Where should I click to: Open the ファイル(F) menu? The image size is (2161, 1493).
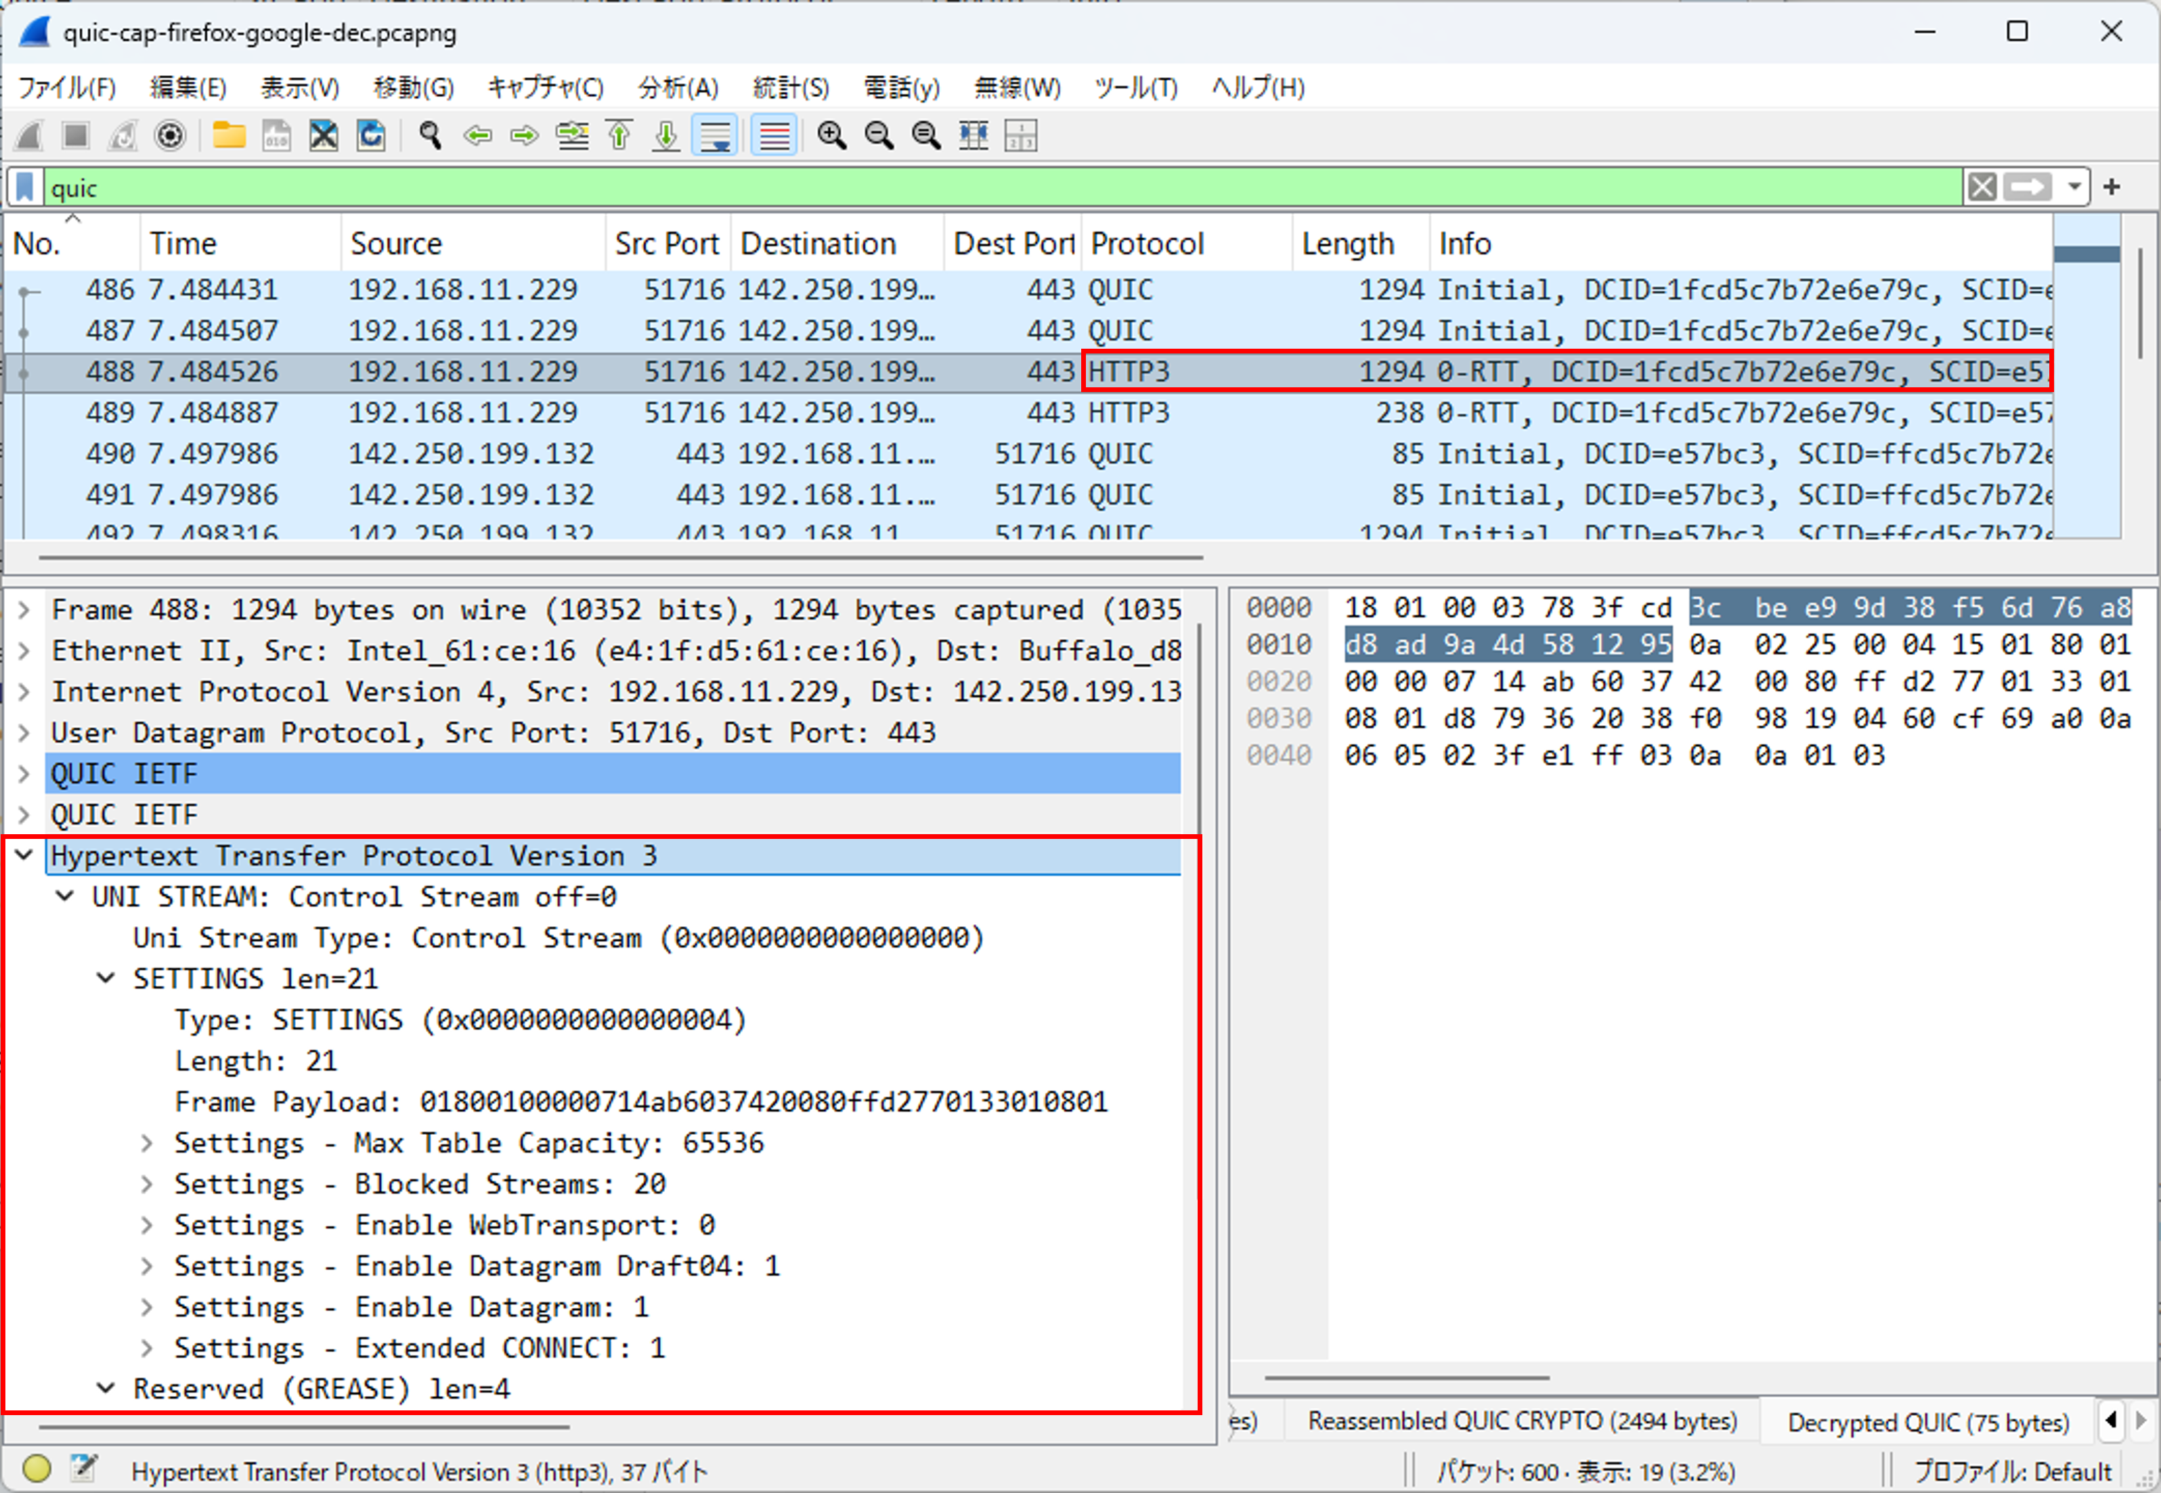pyautogui.click(x=67, y=88)
